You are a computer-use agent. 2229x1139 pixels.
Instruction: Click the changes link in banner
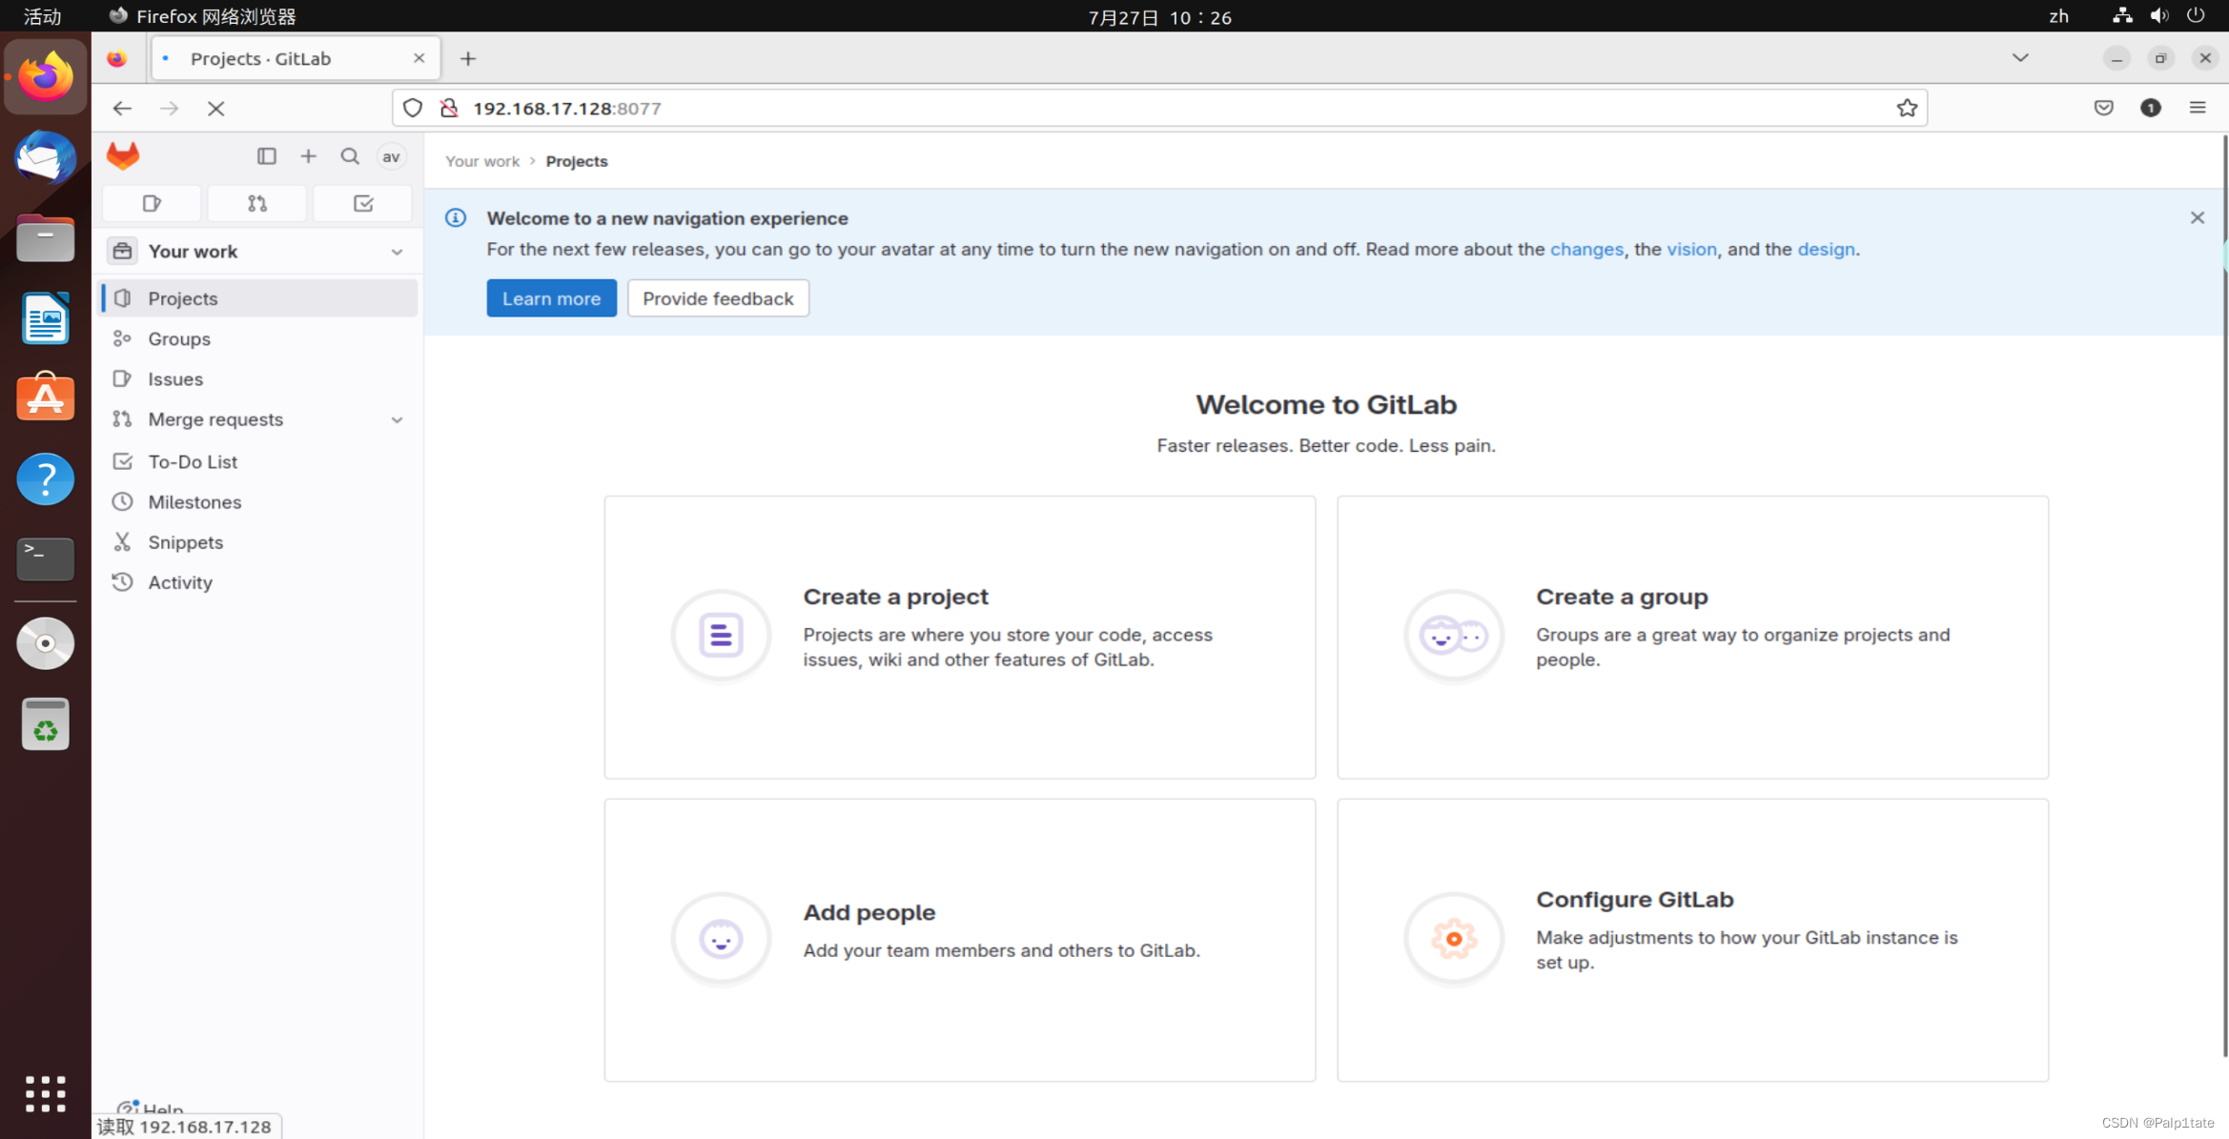(x=1585, y=249)
